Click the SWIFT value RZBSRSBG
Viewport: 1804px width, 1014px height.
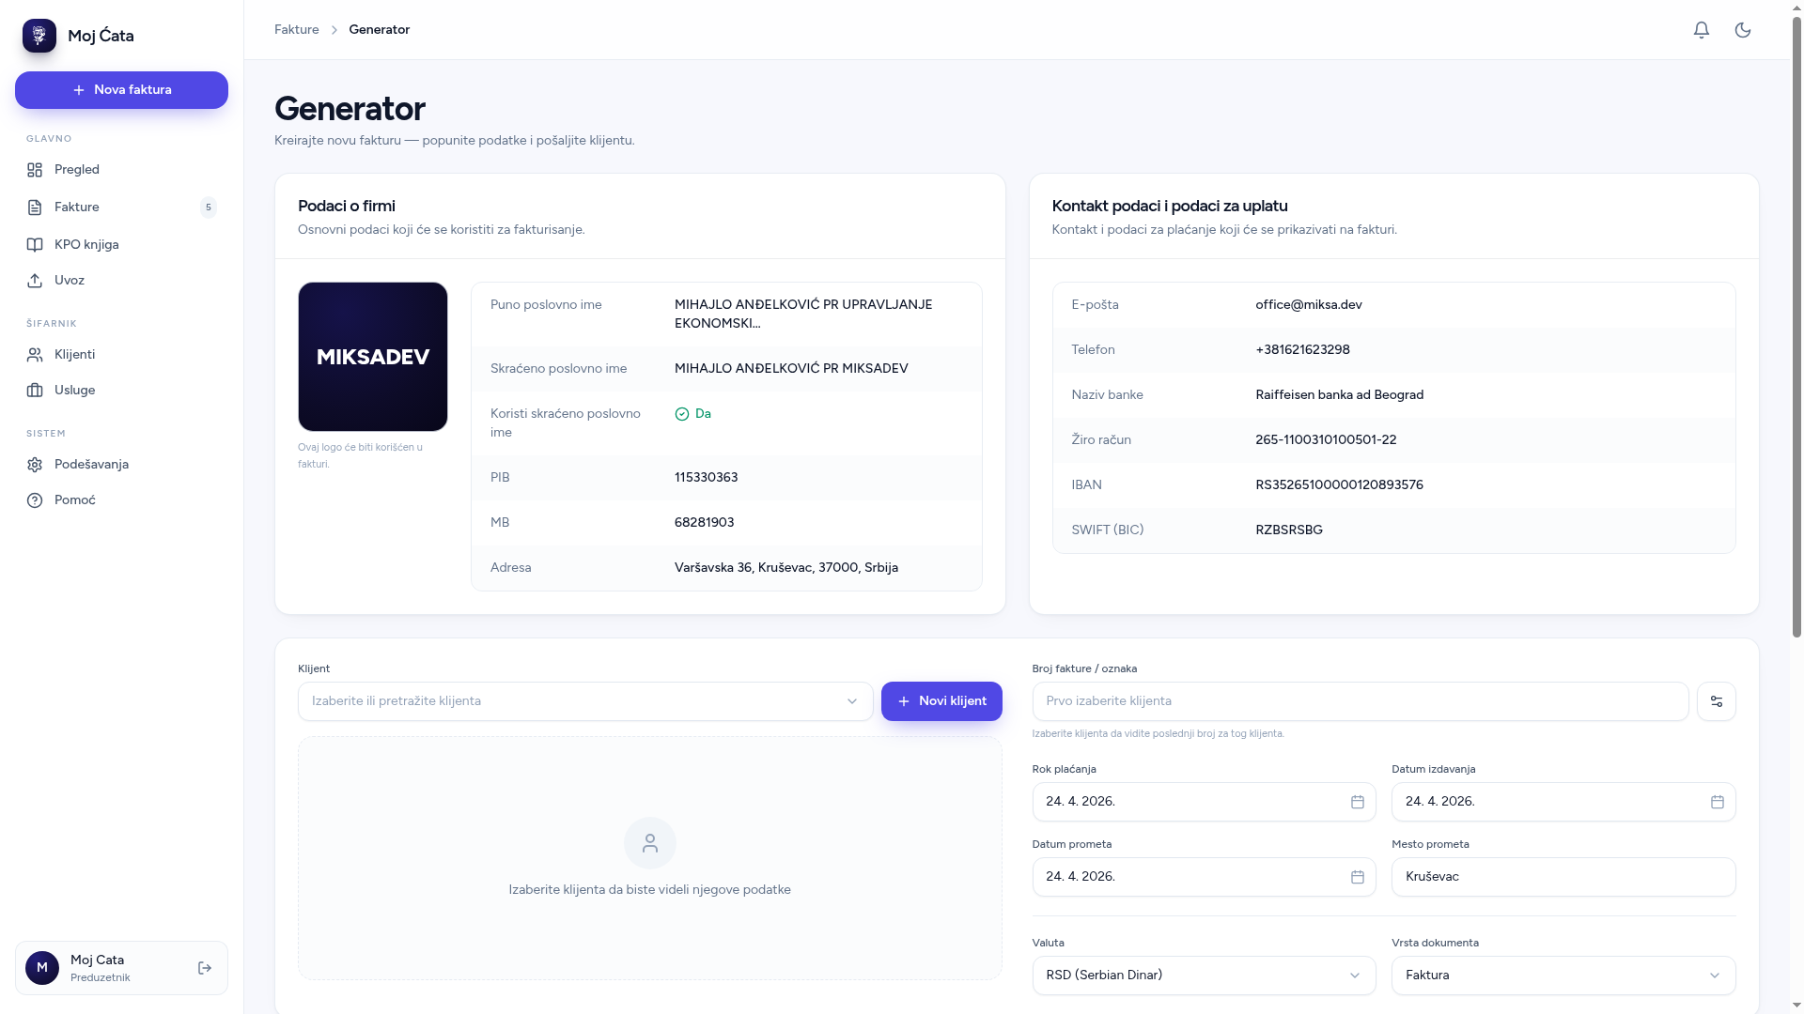[x=1289, y=530]
